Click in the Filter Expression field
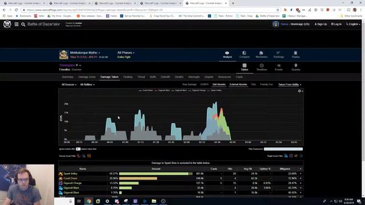365x205 pixels. (283, 149)
